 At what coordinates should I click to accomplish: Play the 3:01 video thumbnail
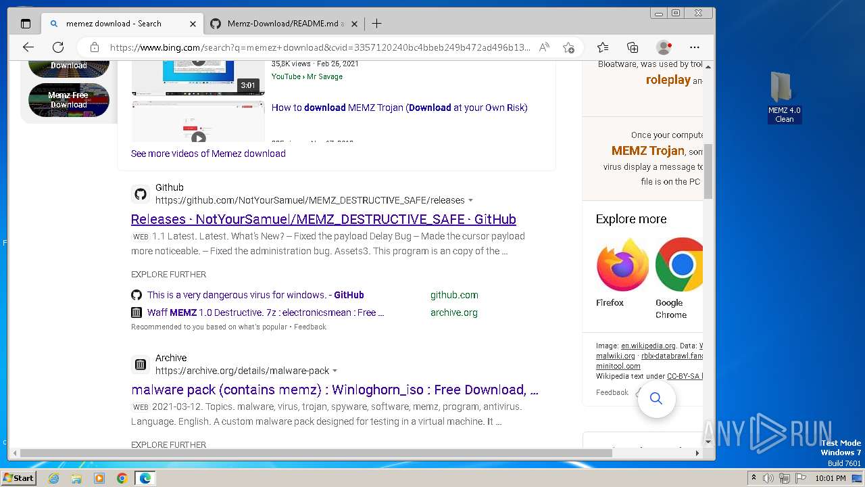[198, 78]
